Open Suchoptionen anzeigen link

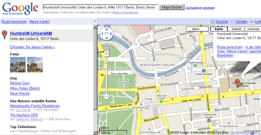click(x=200, y=8)
